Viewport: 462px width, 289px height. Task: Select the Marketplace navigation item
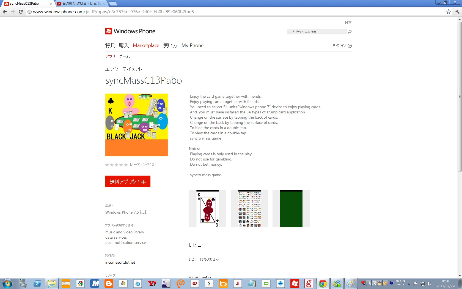click(146, 45)
